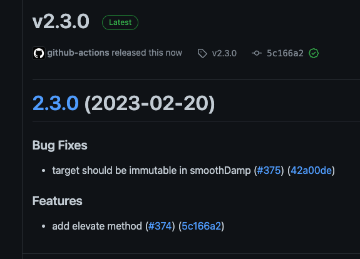Click the (2023-02-20) date text

point(150,104)
